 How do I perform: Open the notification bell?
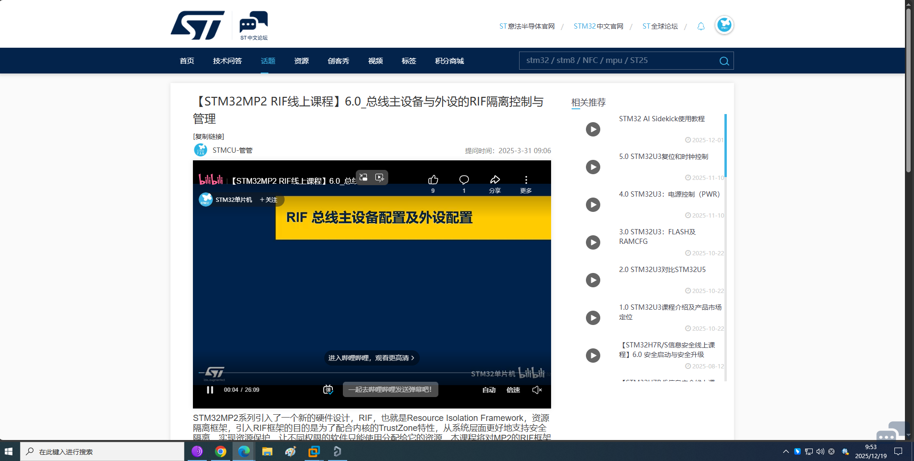tap(701, 26)
